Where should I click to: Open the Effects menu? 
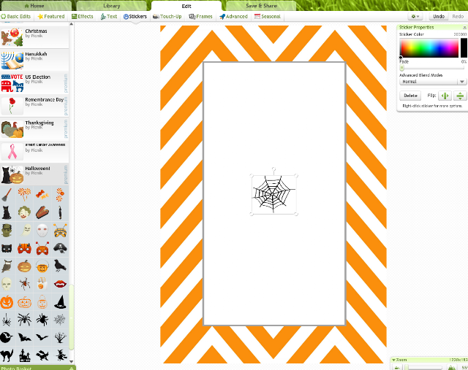click(83, 16)
